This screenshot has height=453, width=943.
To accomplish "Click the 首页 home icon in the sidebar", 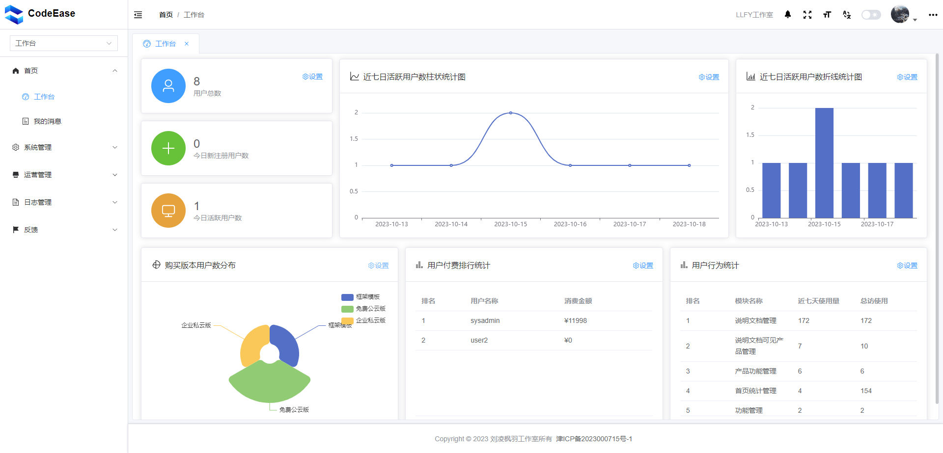I will click(x=16, y=71).
